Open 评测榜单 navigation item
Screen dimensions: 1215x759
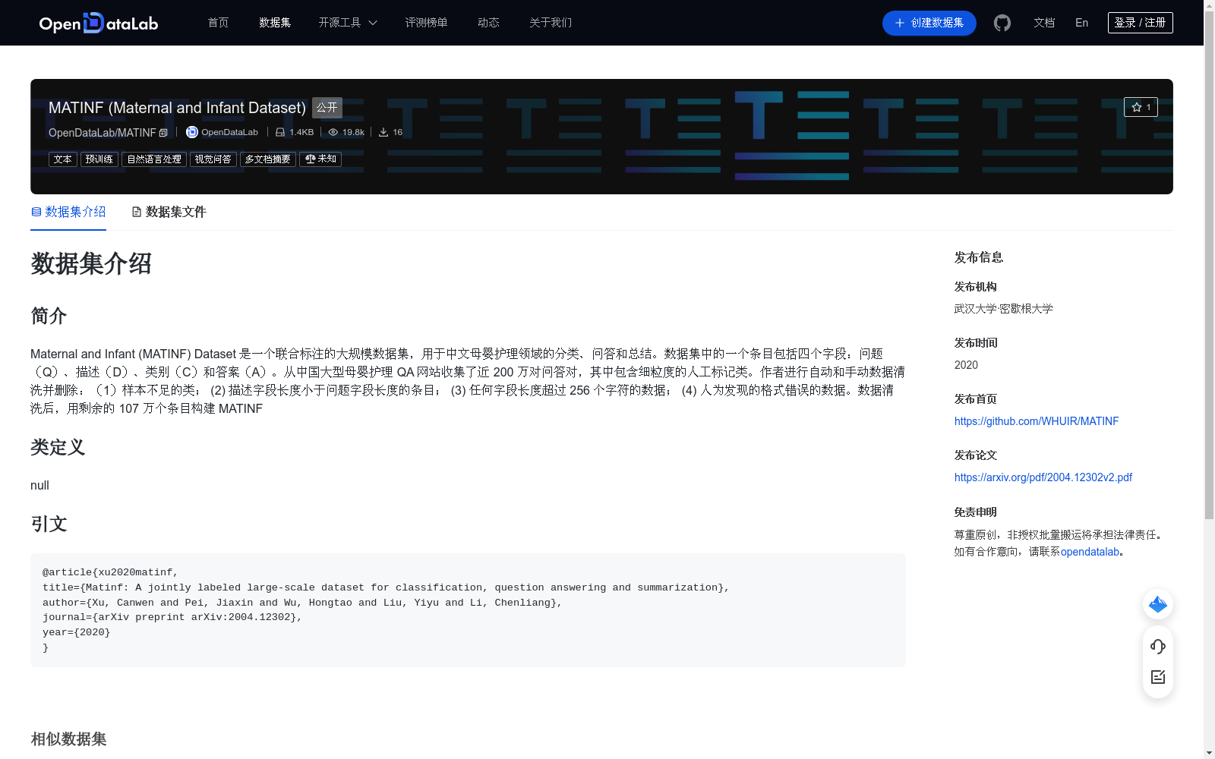(x=426, y=23)
